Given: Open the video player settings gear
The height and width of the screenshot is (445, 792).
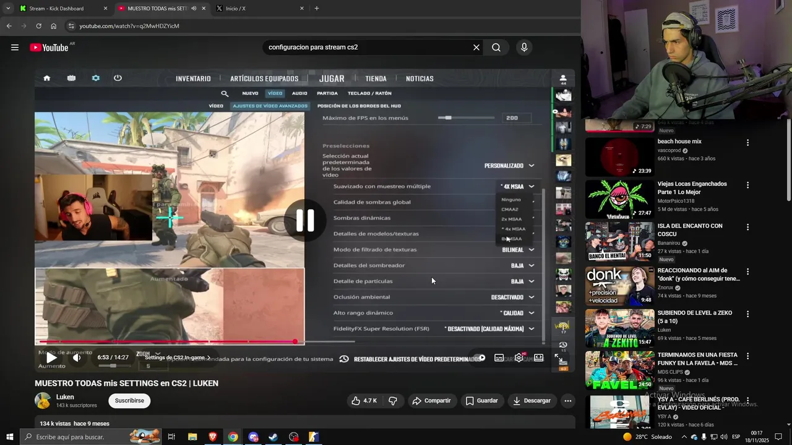Looking at the screenshot, I should [519, 358].
